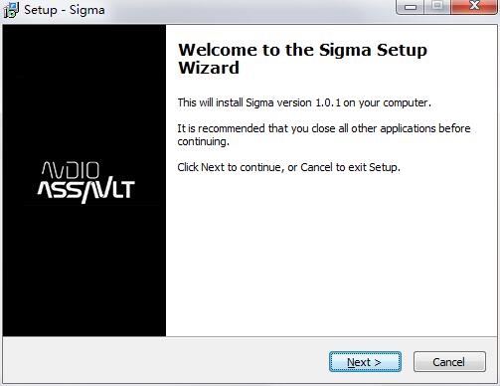Click the "Setup - Sigma" title text

(x=65, y=10)
